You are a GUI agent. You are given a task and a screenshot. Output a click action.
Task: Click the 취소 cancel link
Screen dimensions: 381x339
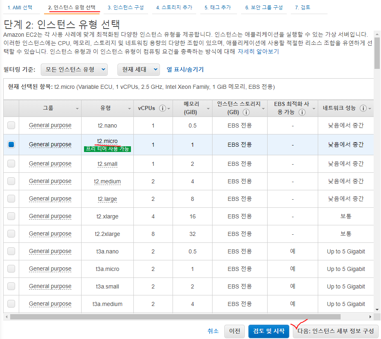point(213,331)
